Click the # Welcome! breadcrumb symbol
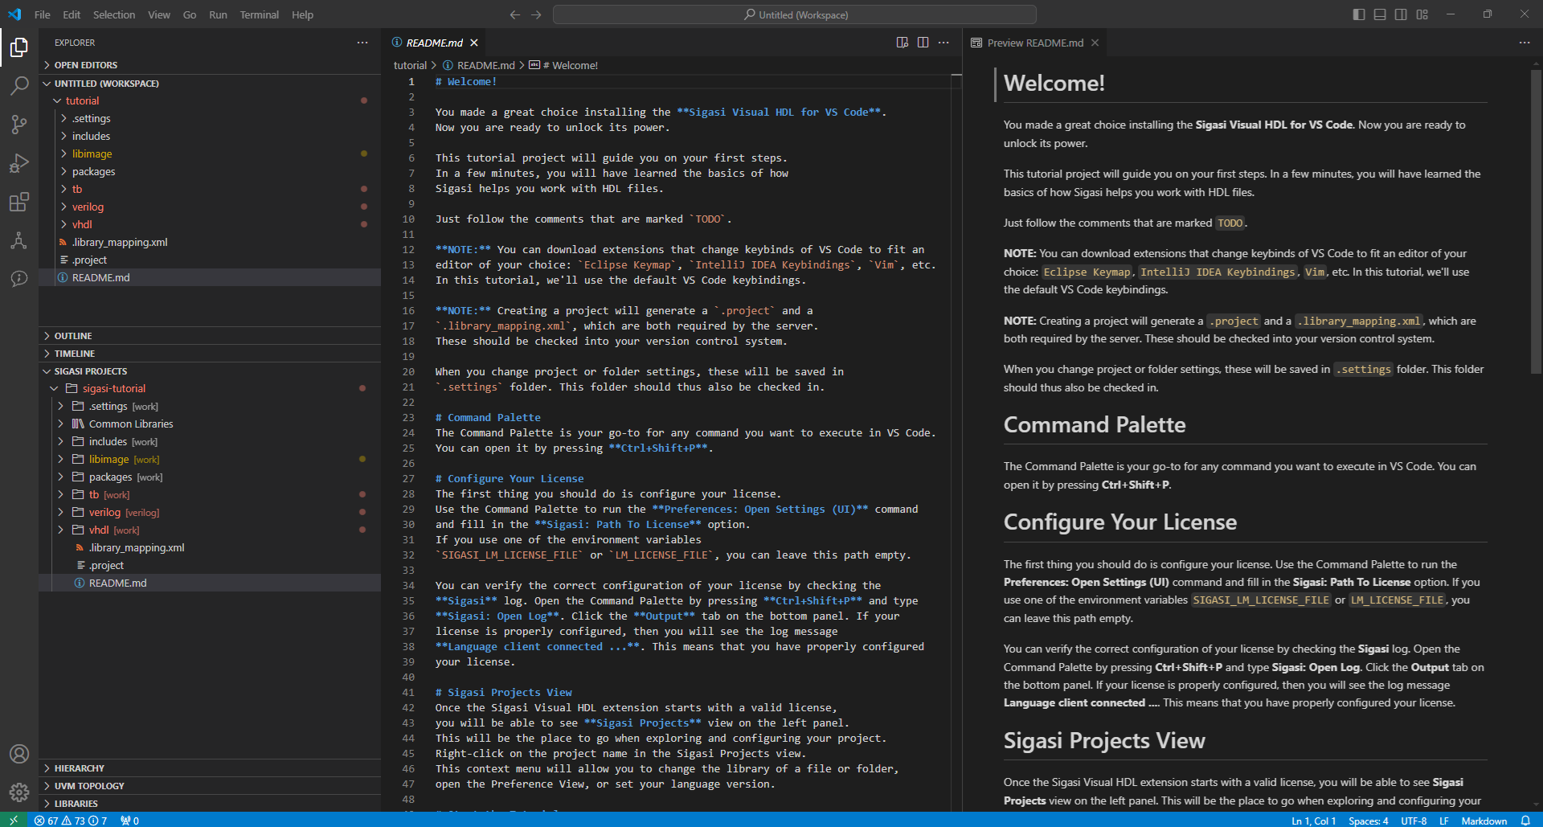Viewport: 1543px width, 827px height. [563, 65]
